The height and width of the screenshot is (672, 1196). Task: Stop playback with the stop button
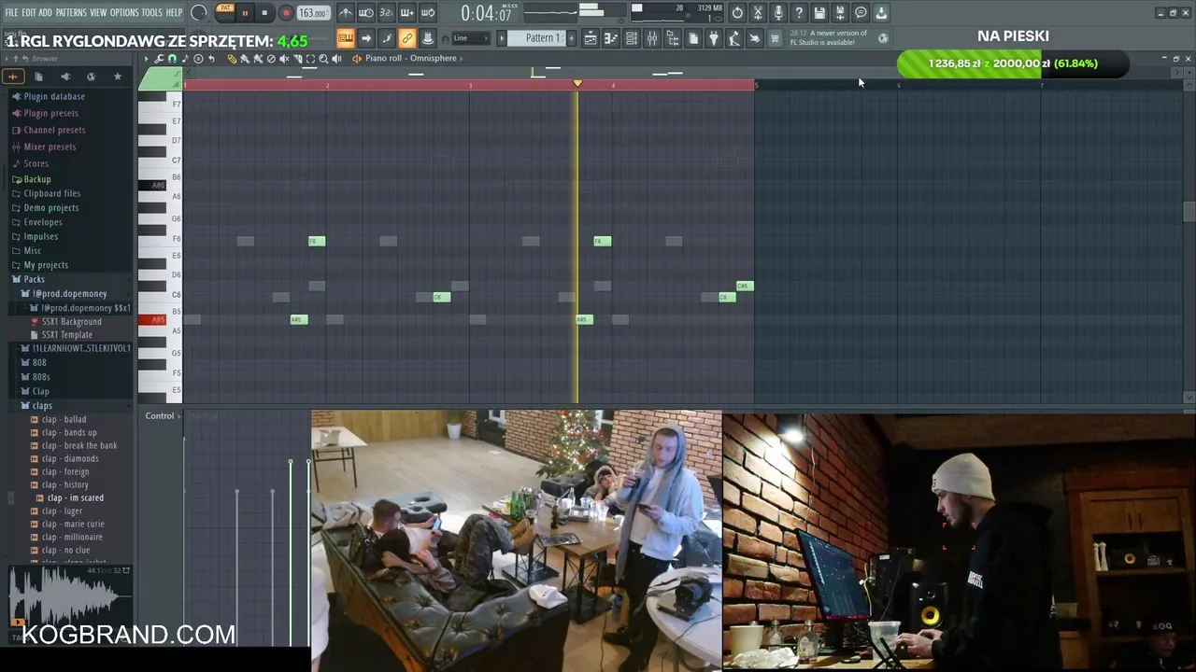click(x=264, y=13)
